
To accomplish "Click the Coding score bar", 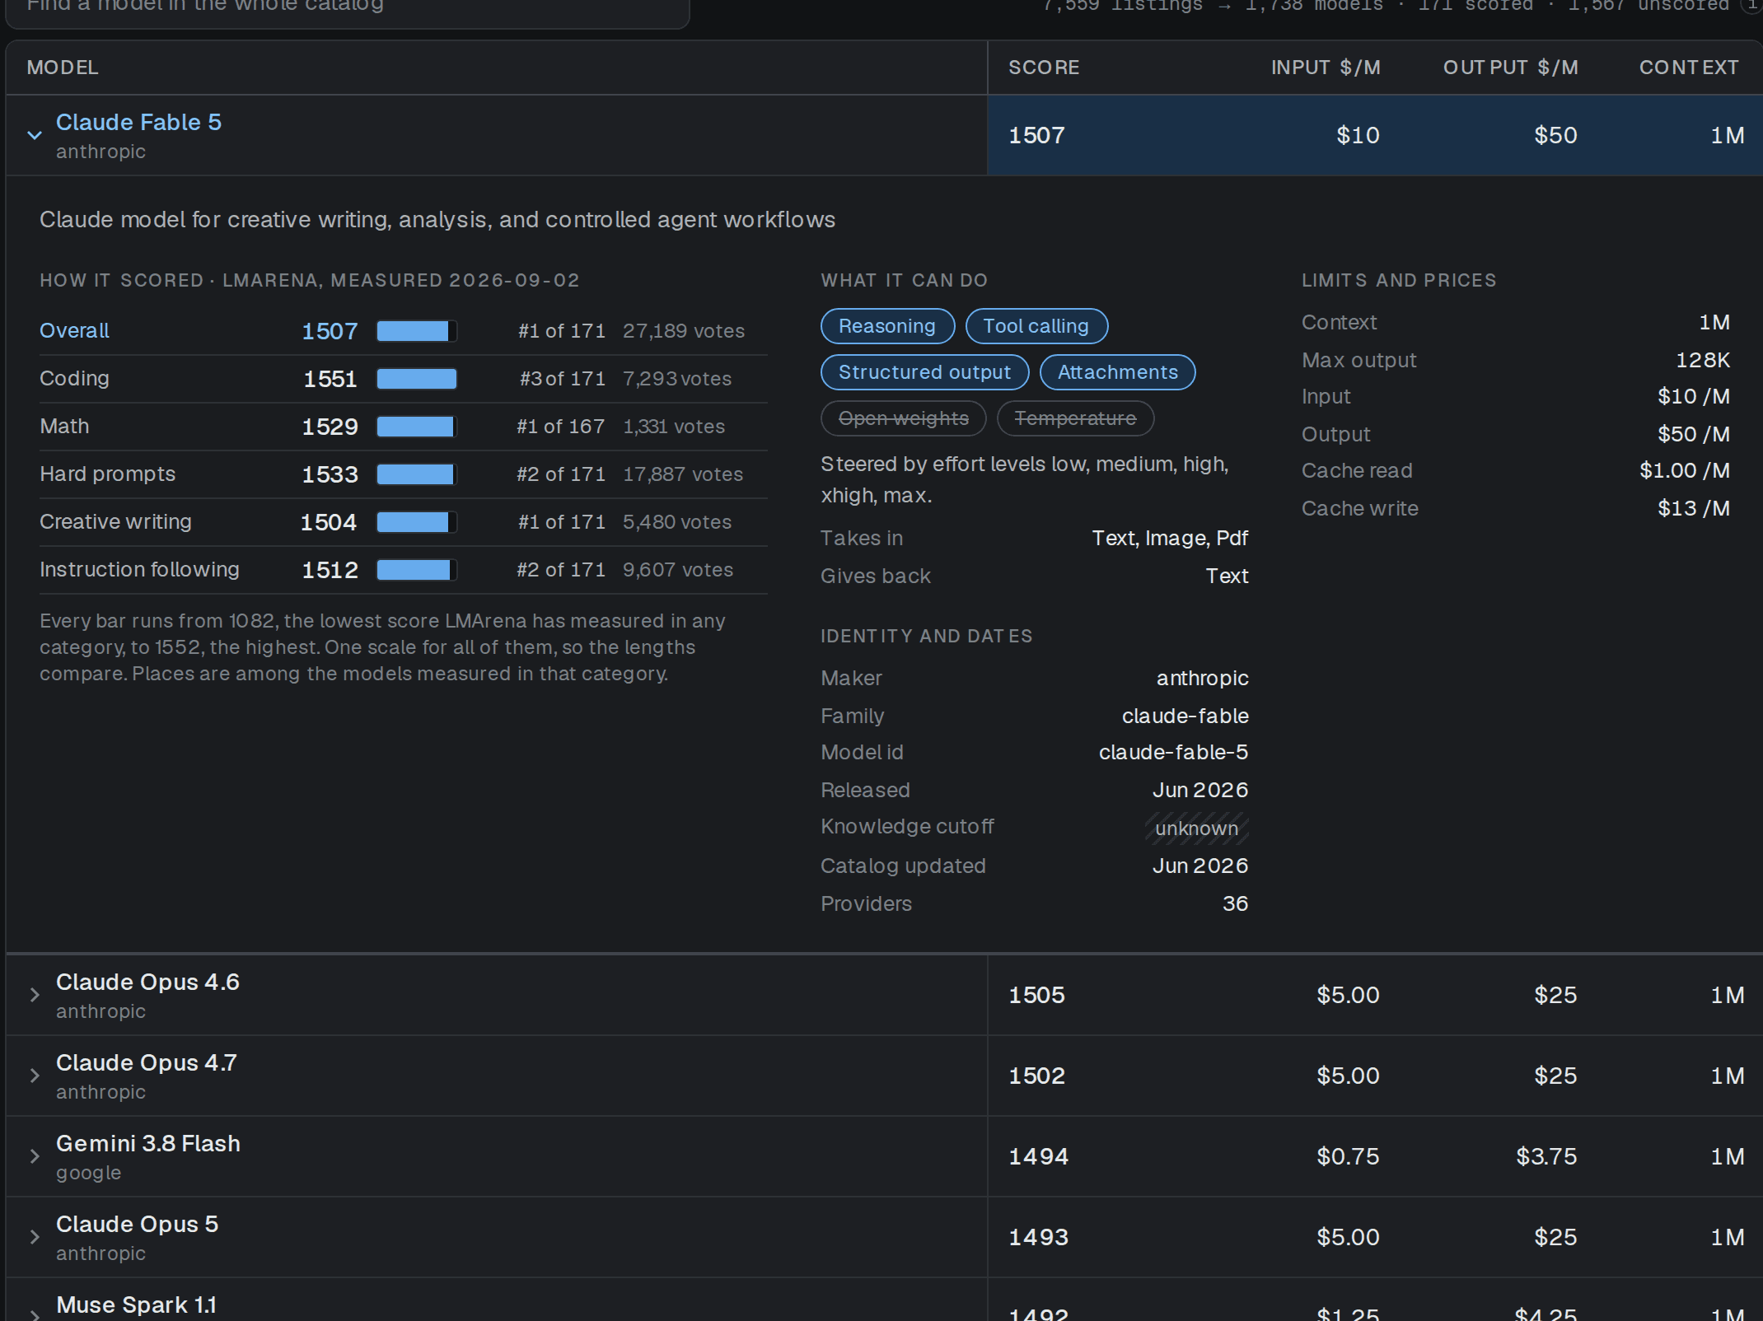I will tap(417, 379).
